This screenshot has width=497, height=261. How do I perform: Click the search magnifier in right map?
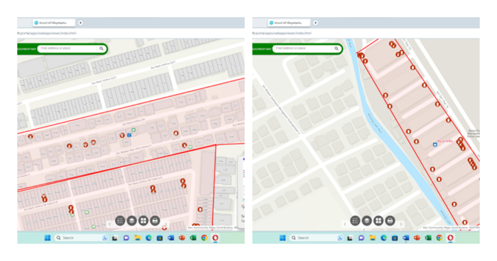(336, 48)
